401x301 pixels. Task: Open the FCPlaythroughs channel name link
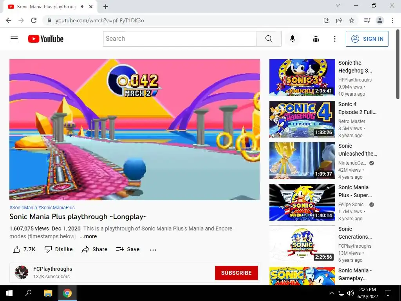(53, 269)
